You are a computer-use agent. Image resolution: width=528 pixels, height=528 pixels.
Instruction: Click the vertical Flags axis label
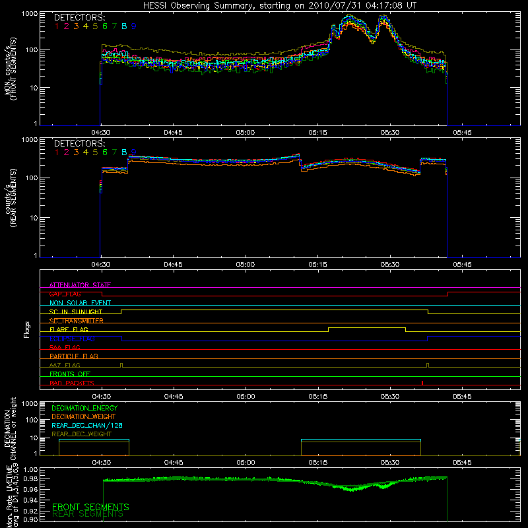point(27,329)
